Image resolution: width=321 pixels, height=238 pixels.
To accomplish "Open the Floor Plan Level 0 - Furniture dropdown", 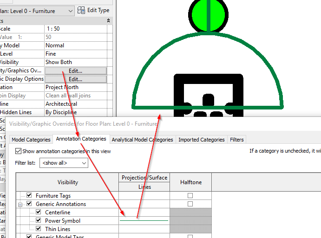I will [x=37, y=11].
